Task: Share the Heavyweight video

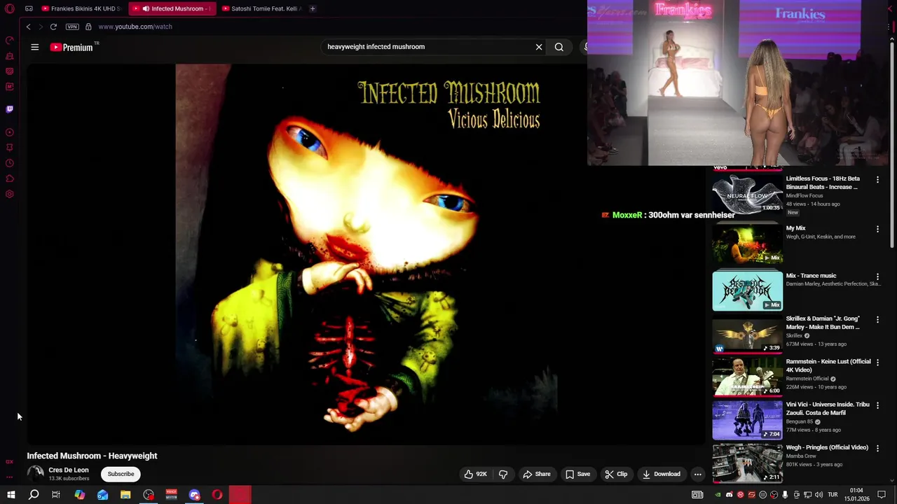Action: pyautogui.click(x=537, y=474)
